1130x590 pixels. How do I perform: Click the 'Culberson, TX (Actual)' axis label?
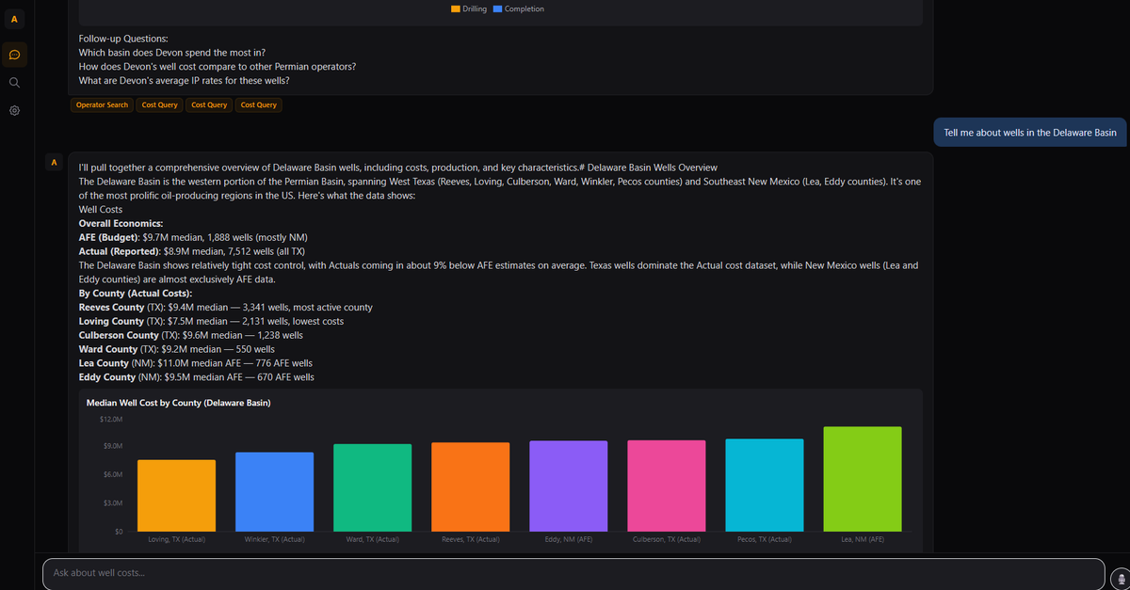coord(666,539)
